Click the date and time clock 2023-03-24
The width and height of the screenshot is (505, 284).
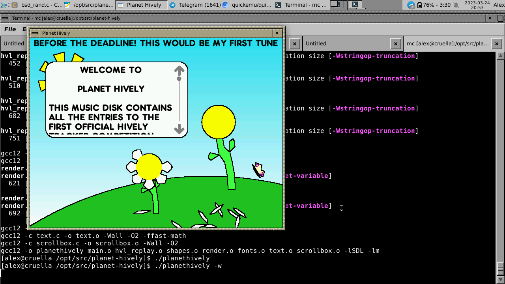(x=477, y=5)
